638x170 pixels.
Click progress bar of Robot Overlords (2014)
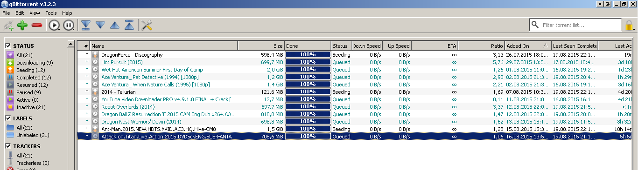click(x=308, y=107)
